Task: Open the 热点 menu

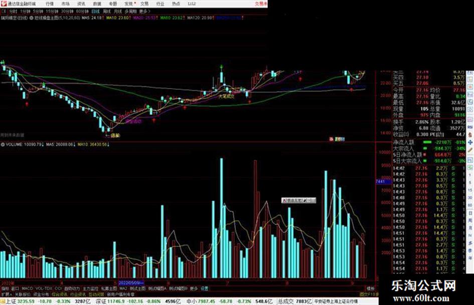Action: [x=176, y=4]
